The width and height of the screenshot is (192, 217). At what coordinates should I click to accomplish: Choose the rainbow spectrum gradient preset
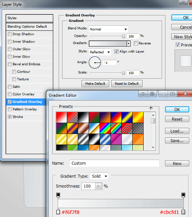pyautogui.click(x=105, y=128)
